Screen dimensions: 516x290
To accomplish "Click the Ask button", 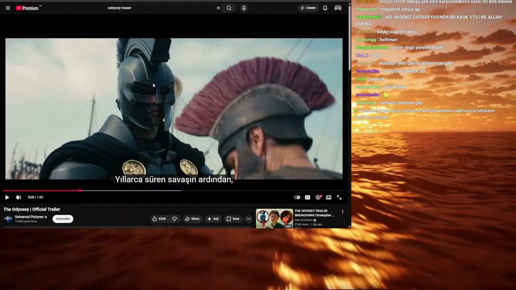I will coord(212,219).
